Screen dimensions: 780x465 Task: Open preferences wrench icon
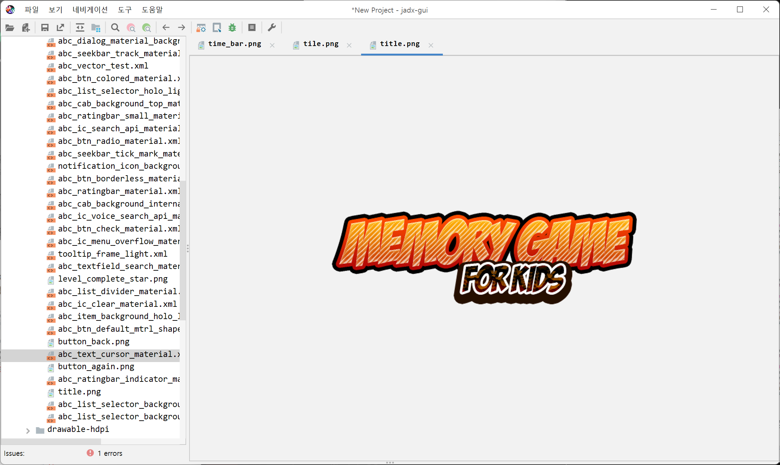(x=272, y=28)
